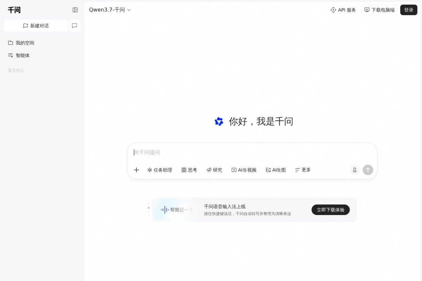Toggle 研究 research mode
Viewport: 422px width, 281px height.
click(215, 170)
